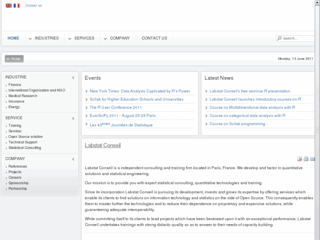Click the search magnifier icon
The width and height of the screenshot is (320, 240).
pos(280,38)
